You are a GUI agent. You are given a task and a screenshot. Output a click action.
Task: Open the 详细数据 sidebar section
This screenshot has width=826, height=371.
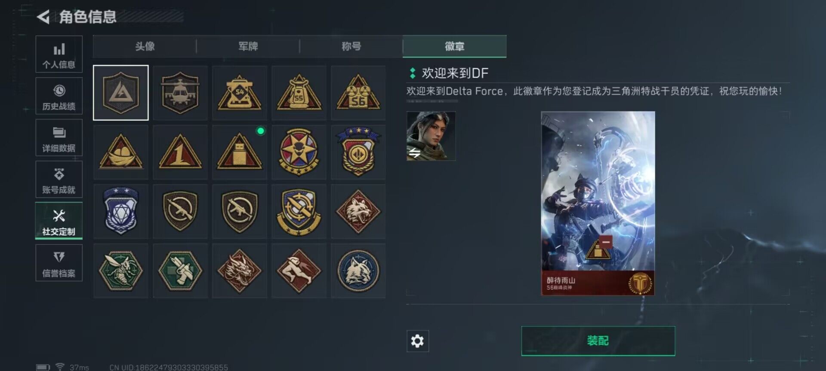[x=59, y=137]
